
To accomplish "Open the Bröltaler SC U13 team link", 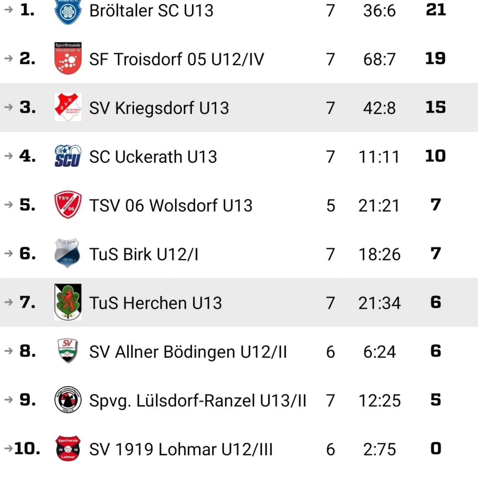I will click(151, 11).
